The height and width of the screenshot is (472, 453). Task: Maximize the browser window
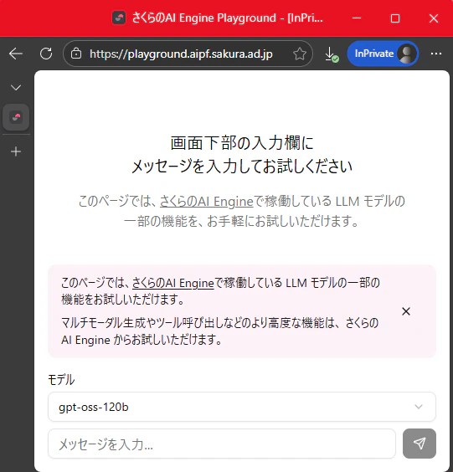[395, 18]
